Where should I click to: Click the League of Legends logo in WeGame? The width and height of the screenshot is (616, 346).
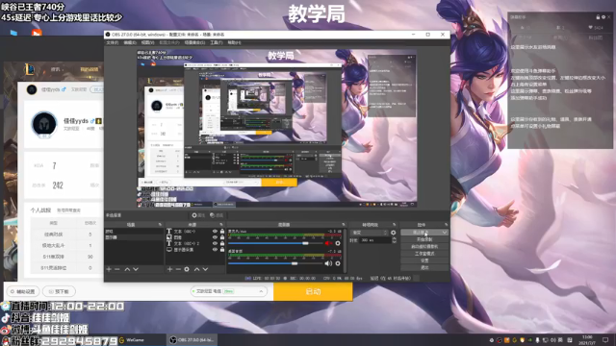(30, 70)
